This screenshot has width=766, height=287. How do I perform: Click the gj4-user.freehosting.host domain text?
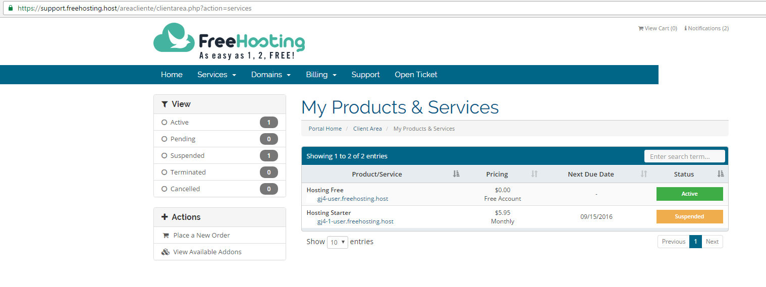pos(352,199)
